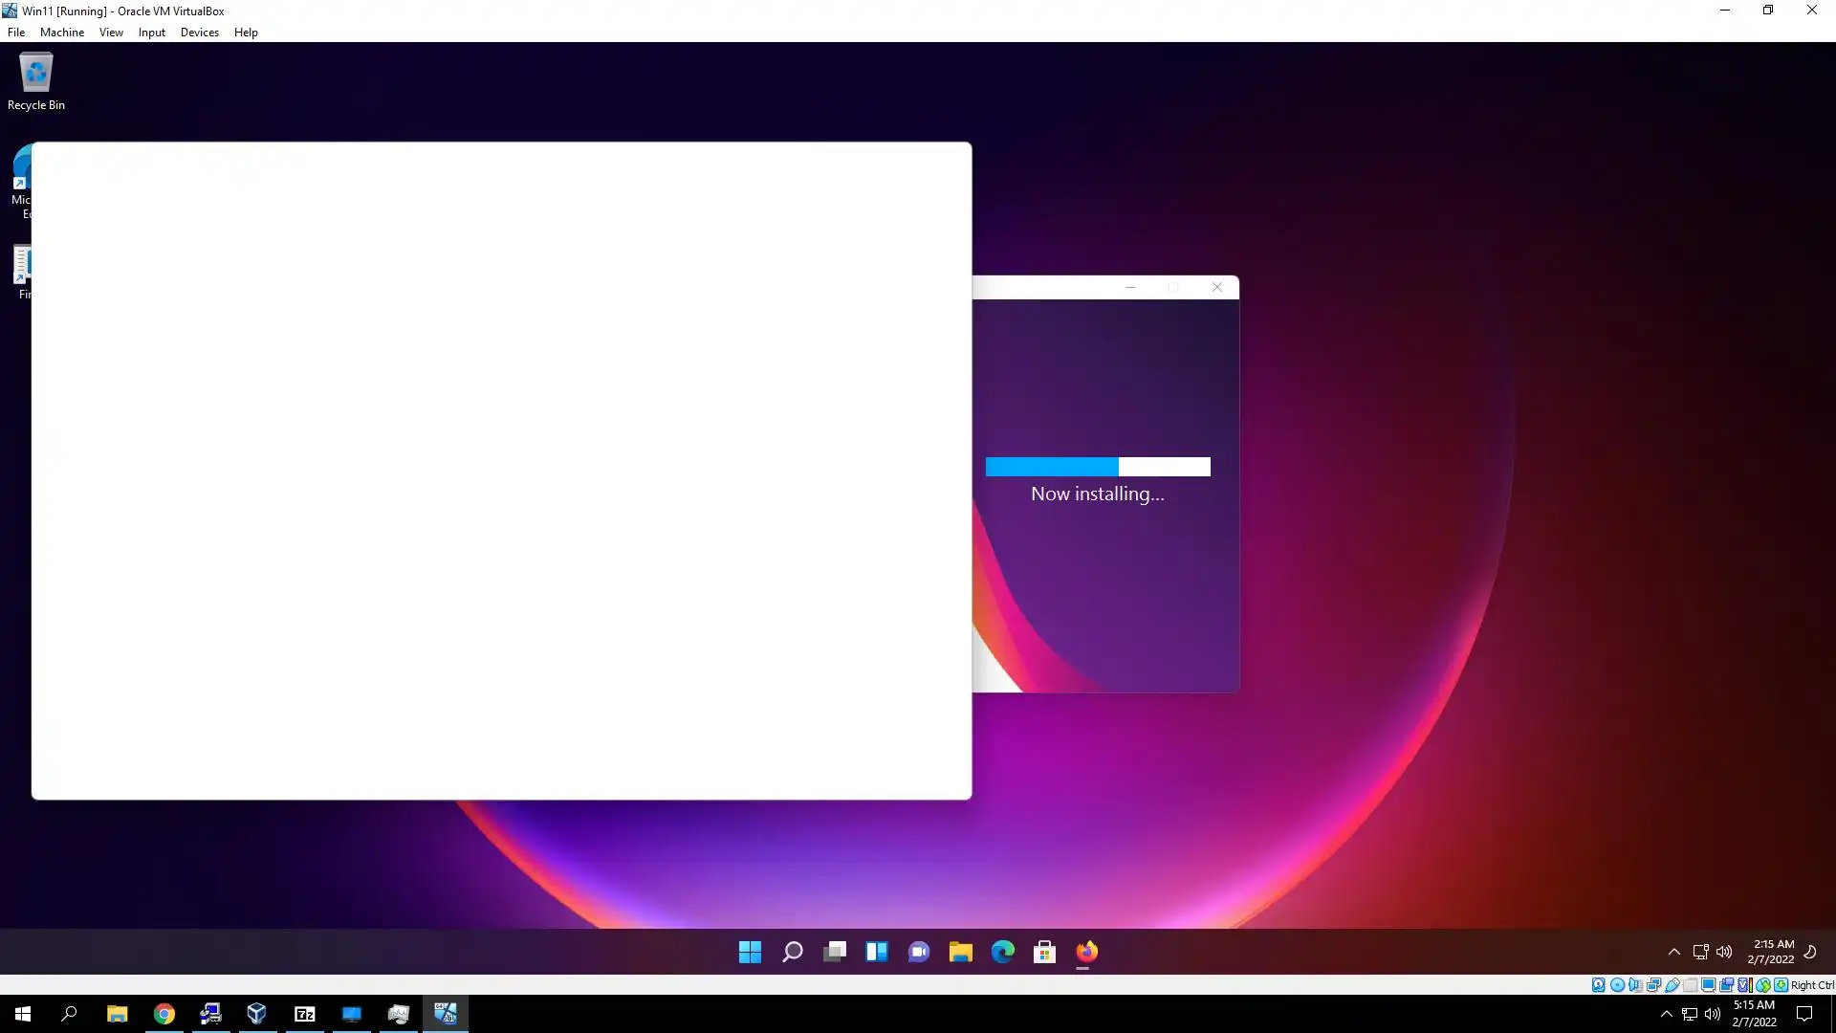1836x1033 pixels.
Task: Open the VirtualBox Machine menu
Action: click(61, 32)
